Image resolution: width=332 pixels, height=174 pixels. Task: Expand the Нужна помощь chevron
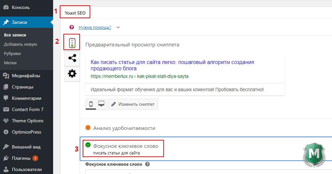[x=118, y=27]
